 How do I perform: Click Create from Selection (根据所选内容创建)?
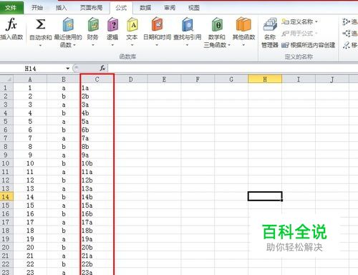pyautogui.click(x=308, y=45)
